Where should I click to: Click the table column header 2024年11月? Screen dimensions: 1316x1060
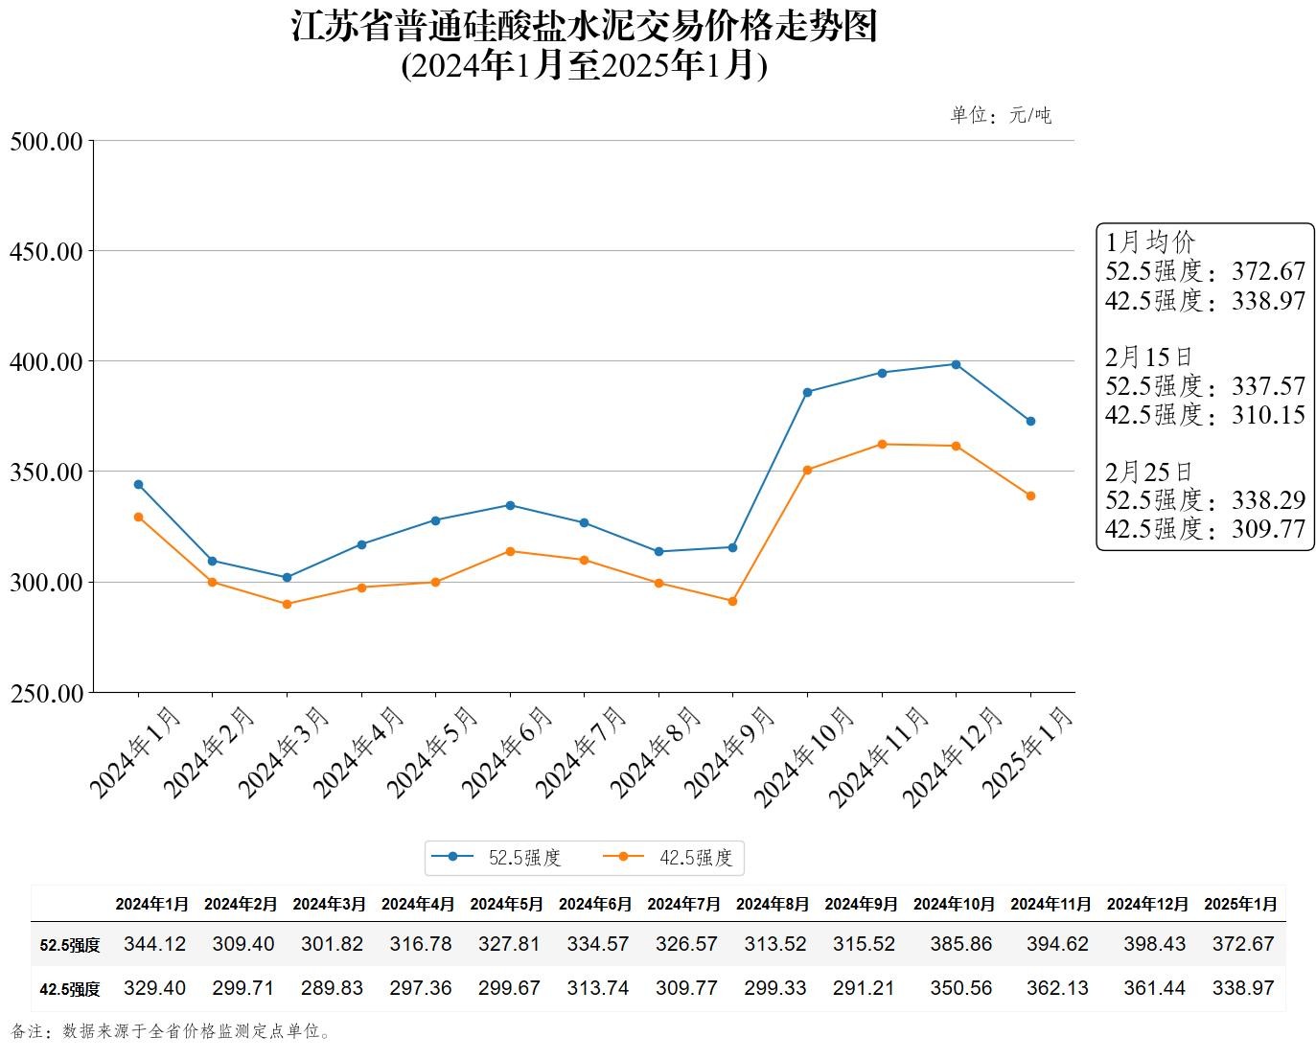pyautogui.click(x=1050, y=904)
